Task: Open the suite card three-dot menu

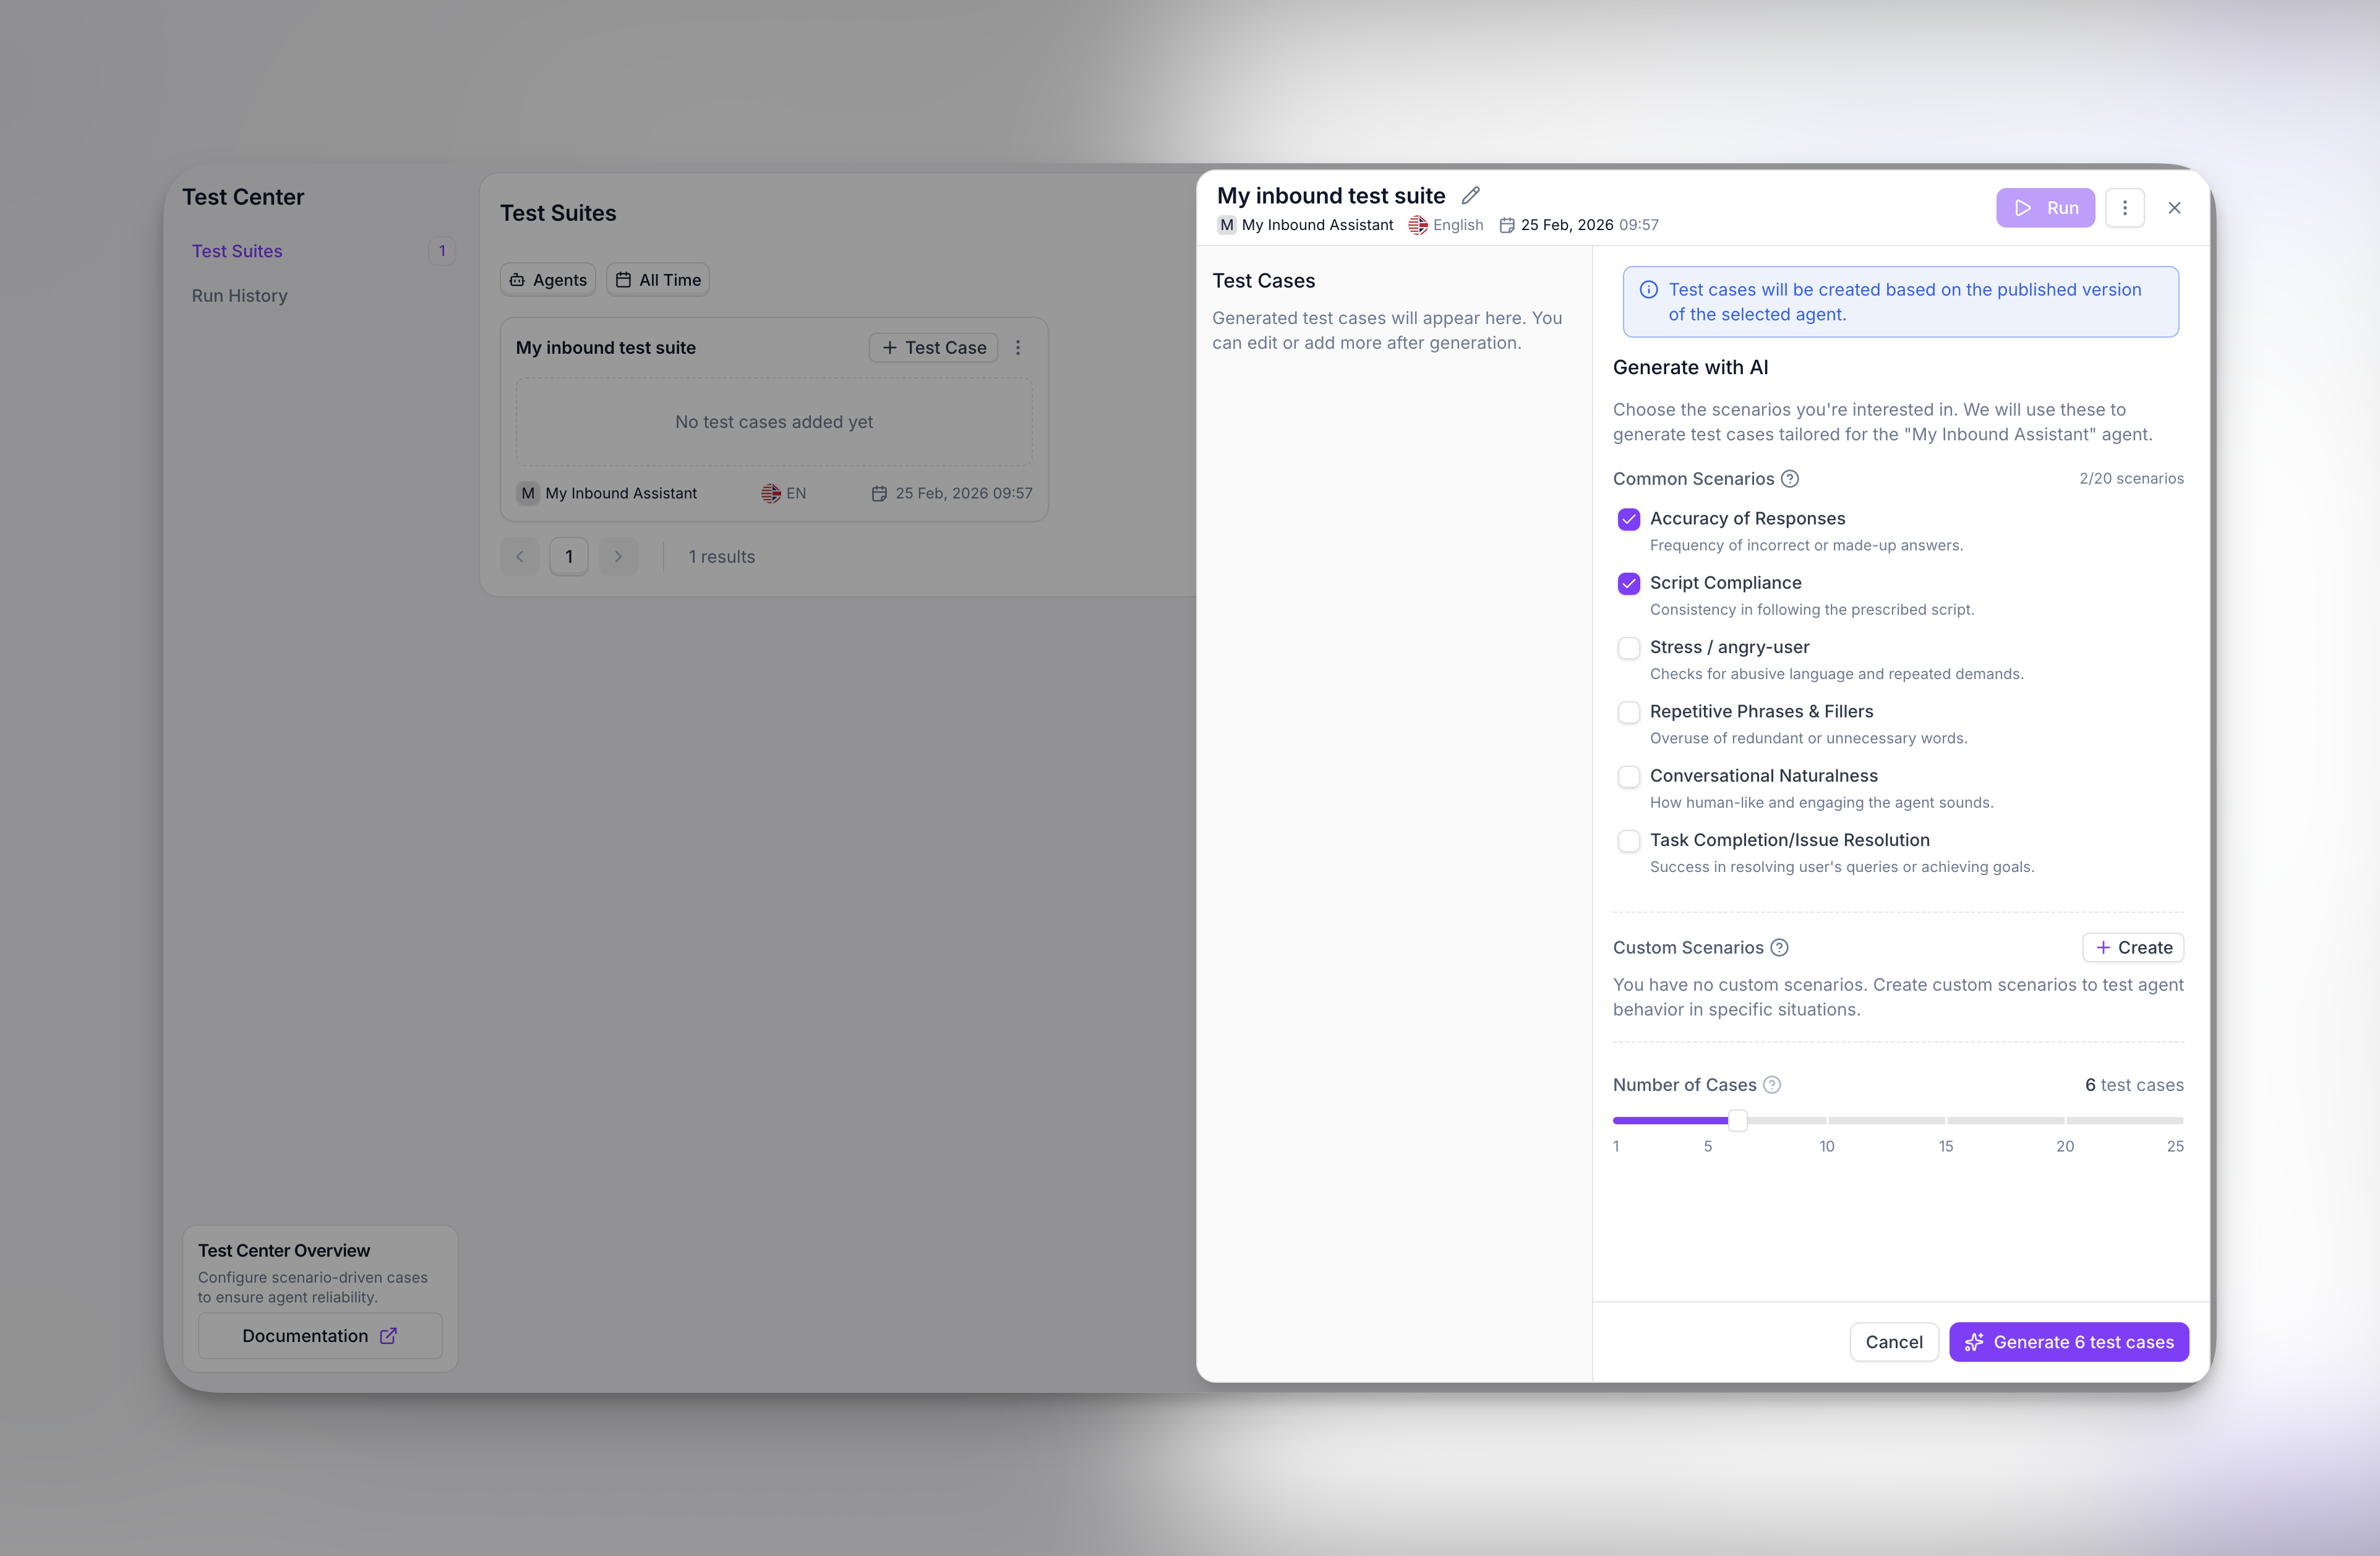Action: [x=1018, y=348]
